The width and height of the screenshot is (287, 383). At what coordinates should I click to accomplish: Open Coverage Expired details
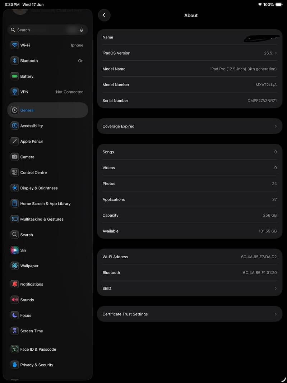coord(190,126)
